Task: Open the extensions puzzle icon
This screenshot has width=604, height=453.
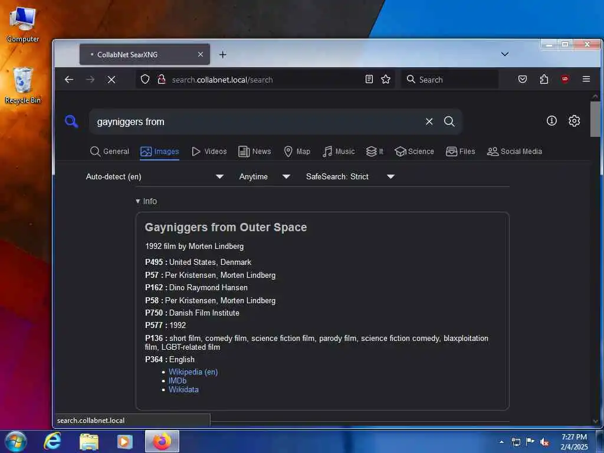Action: (x=544, y=80)
